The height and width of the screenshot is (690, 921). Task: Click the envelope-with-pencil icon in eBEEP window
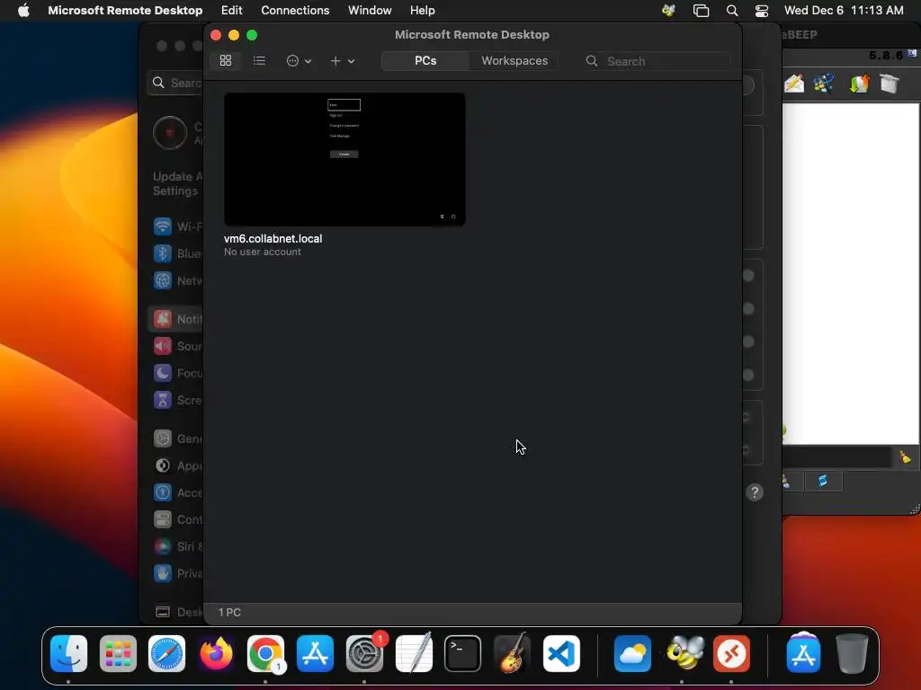(793, 84)
